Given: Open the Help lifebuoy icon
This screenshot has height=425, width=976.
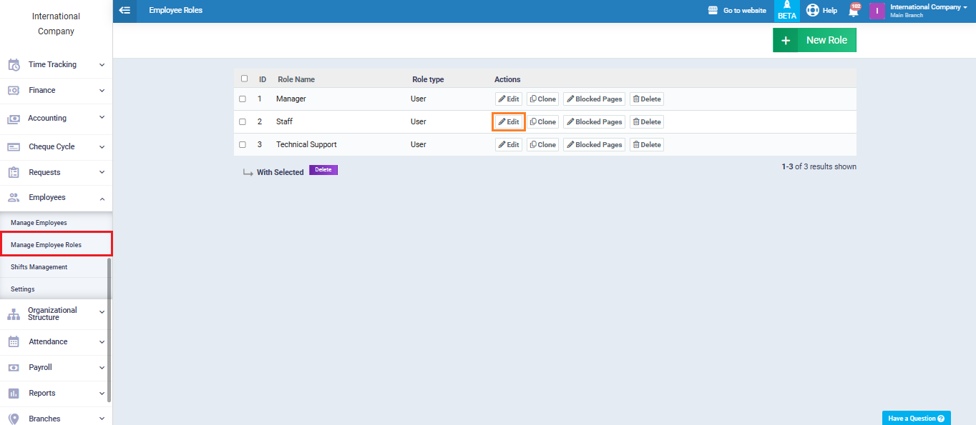Looking at the screenshot, I should 812,11.
